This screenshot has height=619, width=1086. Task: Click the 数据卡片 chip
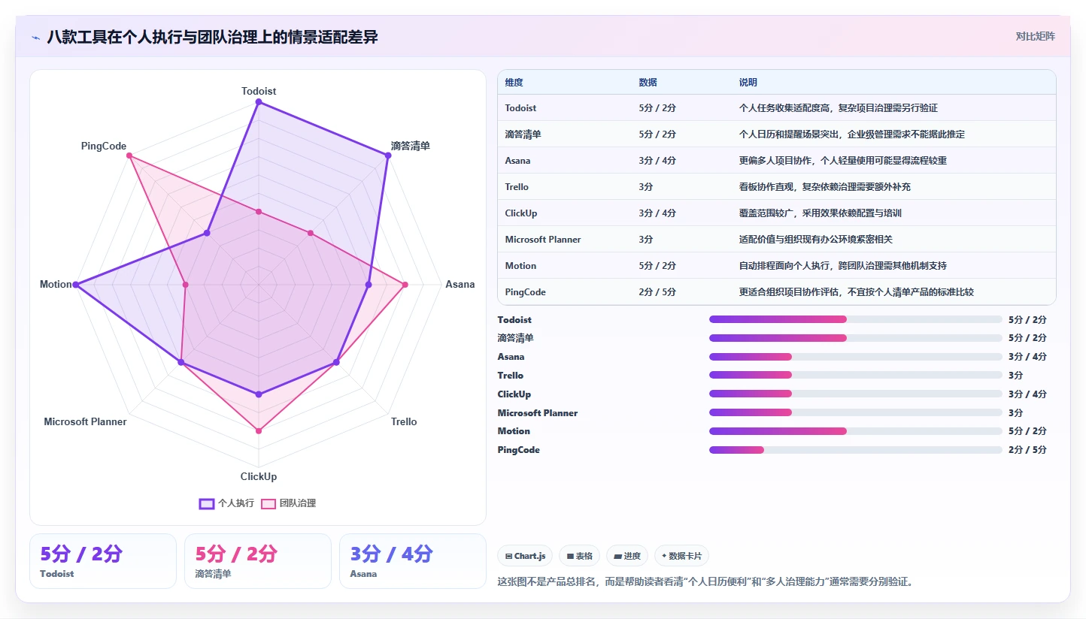(681, 556)
